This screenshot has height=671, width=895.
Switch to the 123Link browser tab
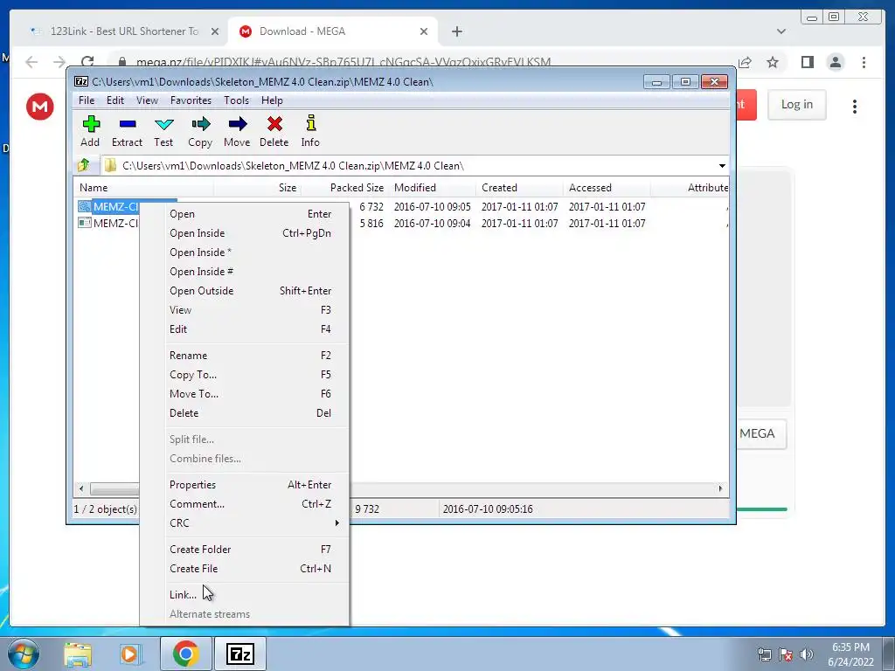coord(123,31)
